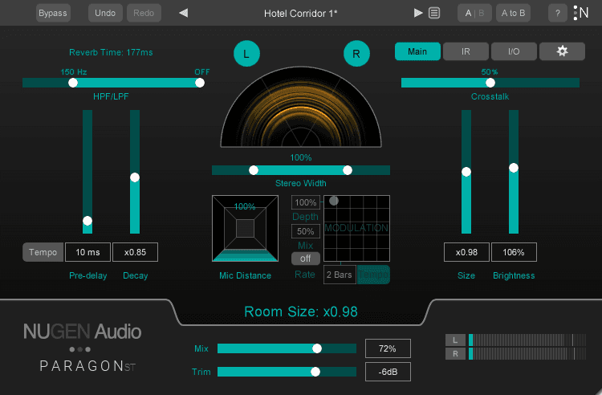This screenshot has height=395, width=602.
Task: Click the Undo button
Action: click(105, 13)
